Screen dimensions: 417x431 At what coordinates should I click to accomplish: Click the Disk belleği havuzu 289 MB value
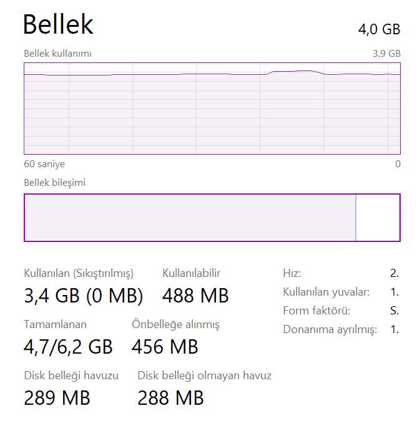57,397
